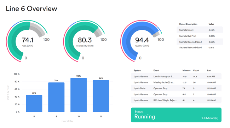230x128 pixels.
Task: Select the hour 8 bar at 45%
Action: coord(34,104)
